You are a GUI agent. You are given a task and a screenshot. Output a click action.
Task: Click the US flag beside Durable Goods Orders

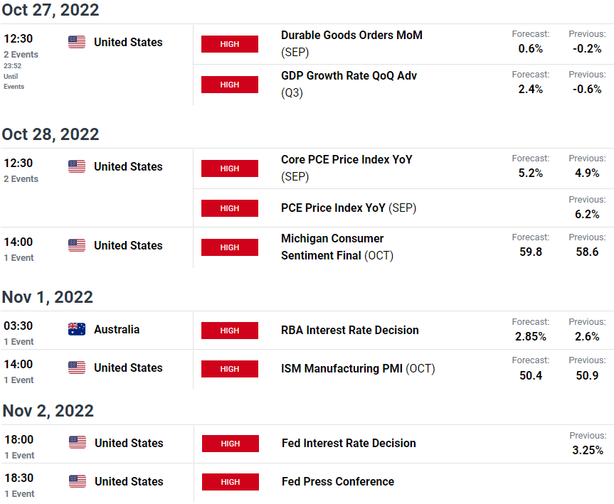[77, 42]
